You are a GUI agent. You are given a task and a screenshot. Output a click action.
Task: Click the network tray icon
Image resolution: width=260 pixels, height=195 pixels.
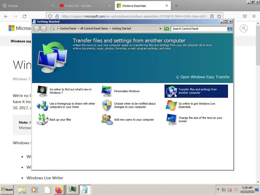point(223,190)
